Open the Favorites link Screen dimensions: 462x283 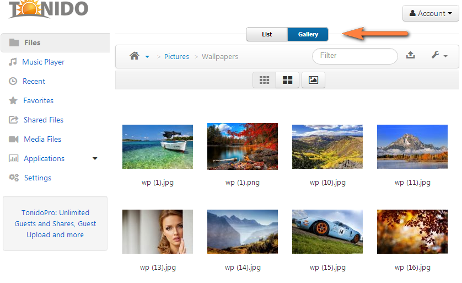pyautogui.click(x=38, y=100)
